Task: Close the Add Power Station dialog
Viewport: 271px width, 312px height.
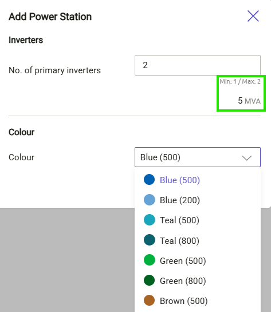Action: pos(253,16)
